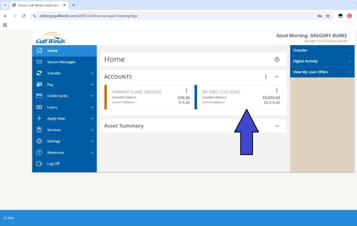Open My Free Checking three-dot menu
The image size is (357, 226).
277,91
